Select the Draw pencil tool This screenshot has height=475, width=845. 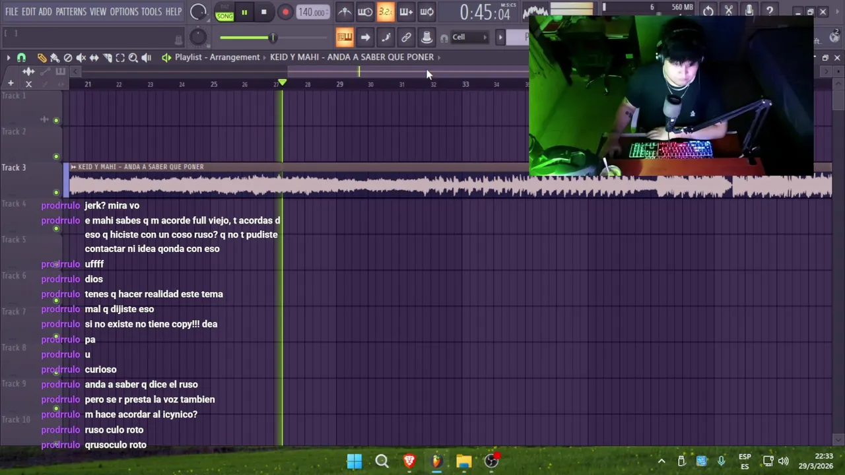coord(42,58)
